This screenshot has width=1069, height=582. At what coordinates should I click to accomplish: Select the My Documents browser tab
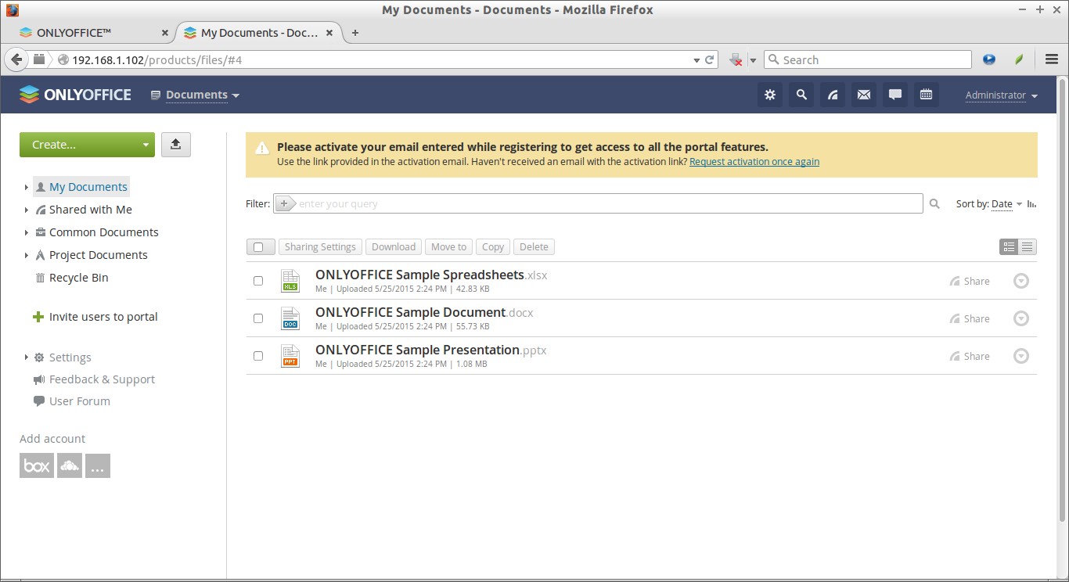(258, 33)
